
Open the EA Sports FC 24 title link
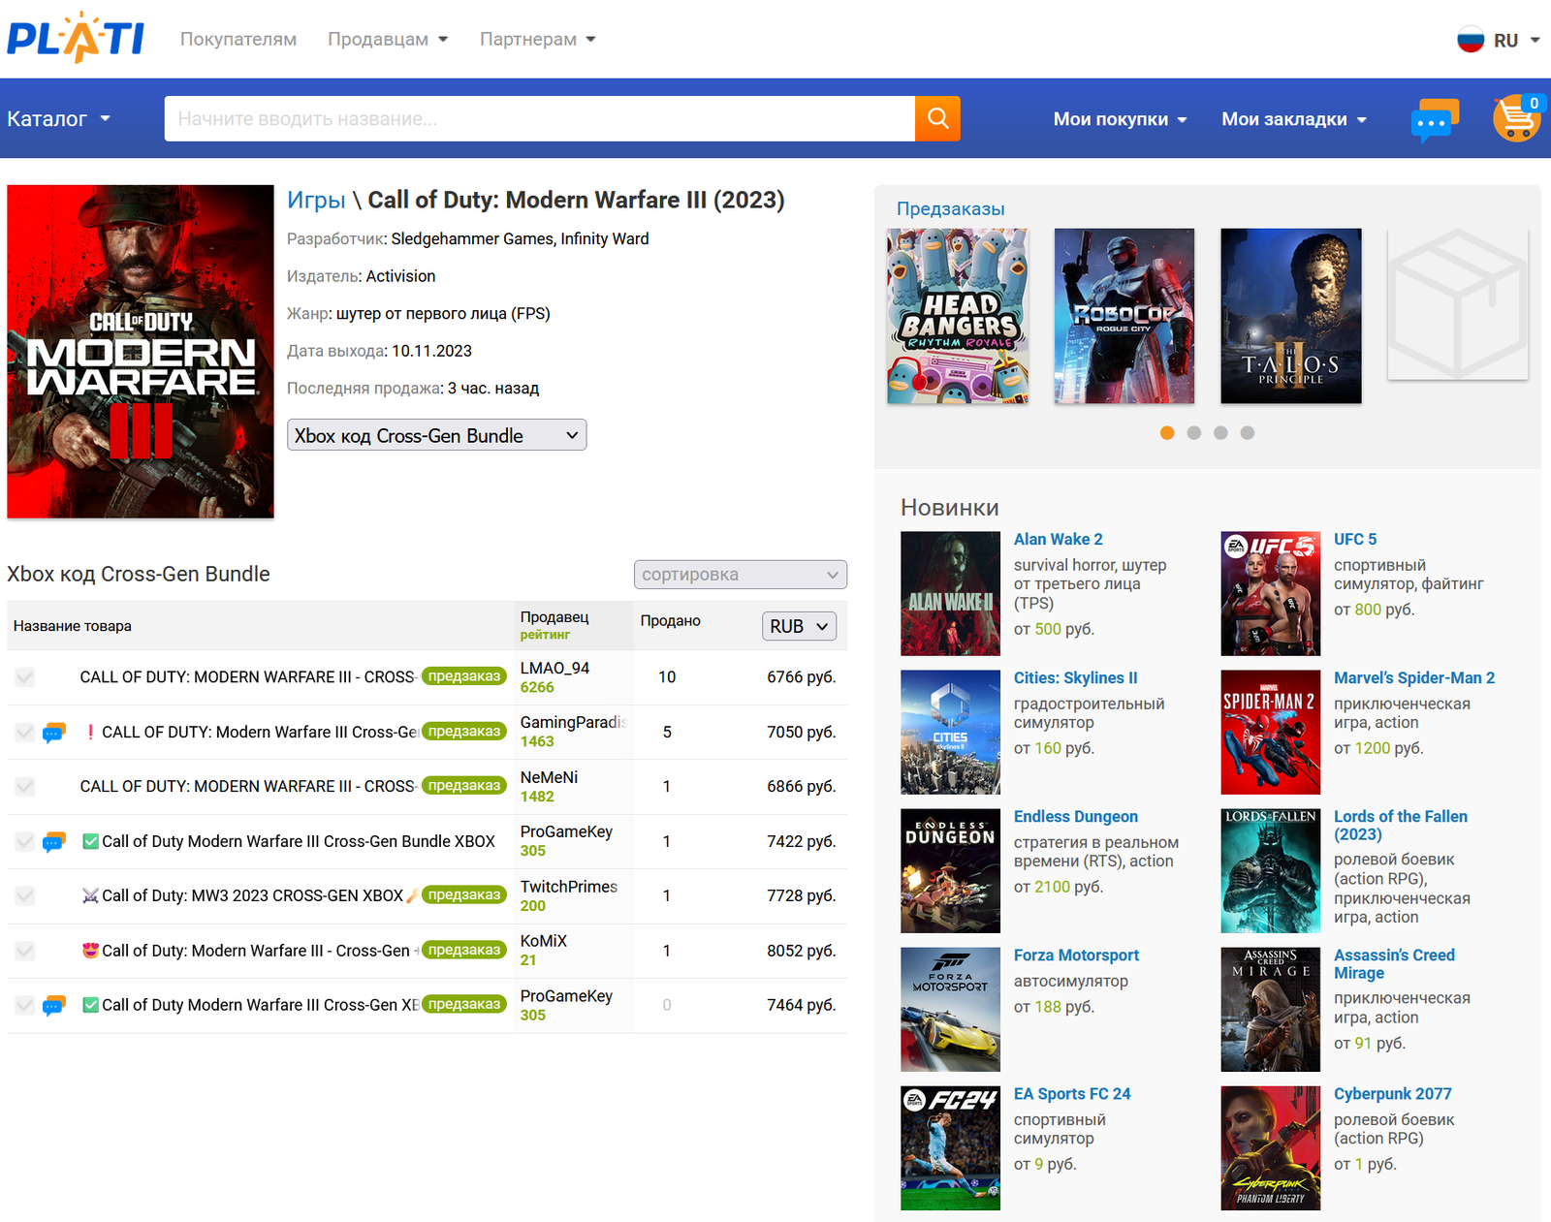pos(1072,1093)
